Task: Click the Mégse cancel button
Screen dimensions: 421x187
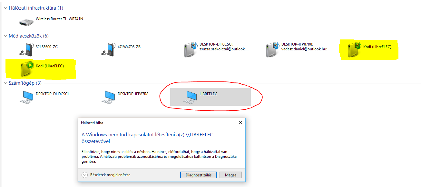Action: (x=230, y=175)
